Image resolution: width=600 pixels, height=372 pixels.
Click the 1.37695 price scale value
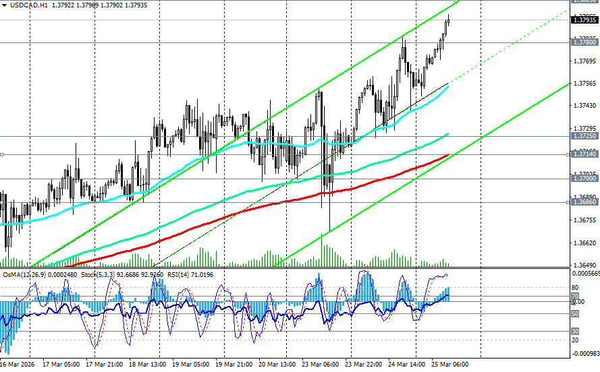click(x=584, y=61)
